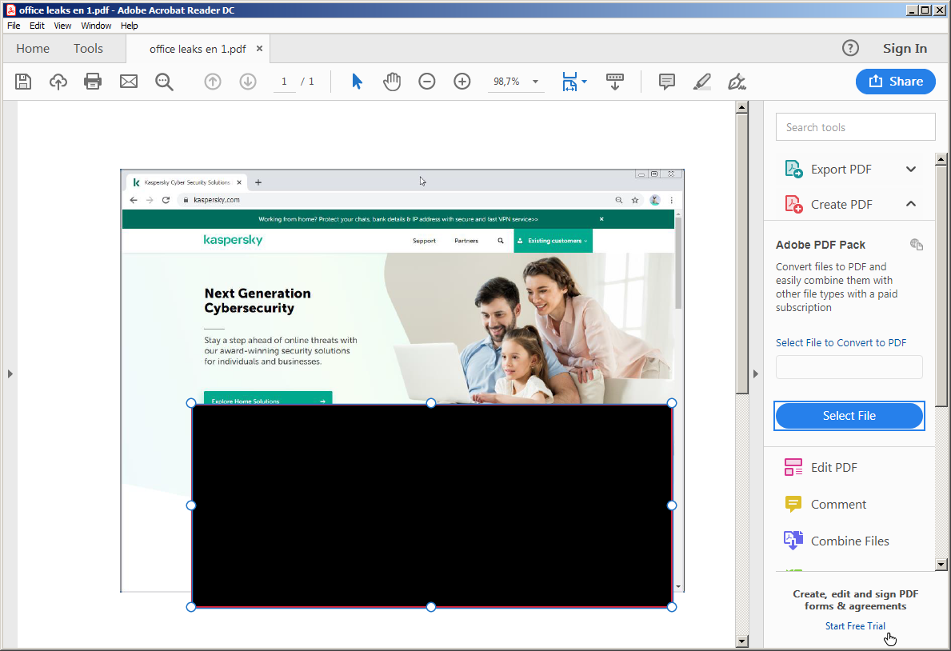Screen dimensions: 951x651
Task: Click the fit width page icon
Action: pyautogui.click(x=569, y=82)
